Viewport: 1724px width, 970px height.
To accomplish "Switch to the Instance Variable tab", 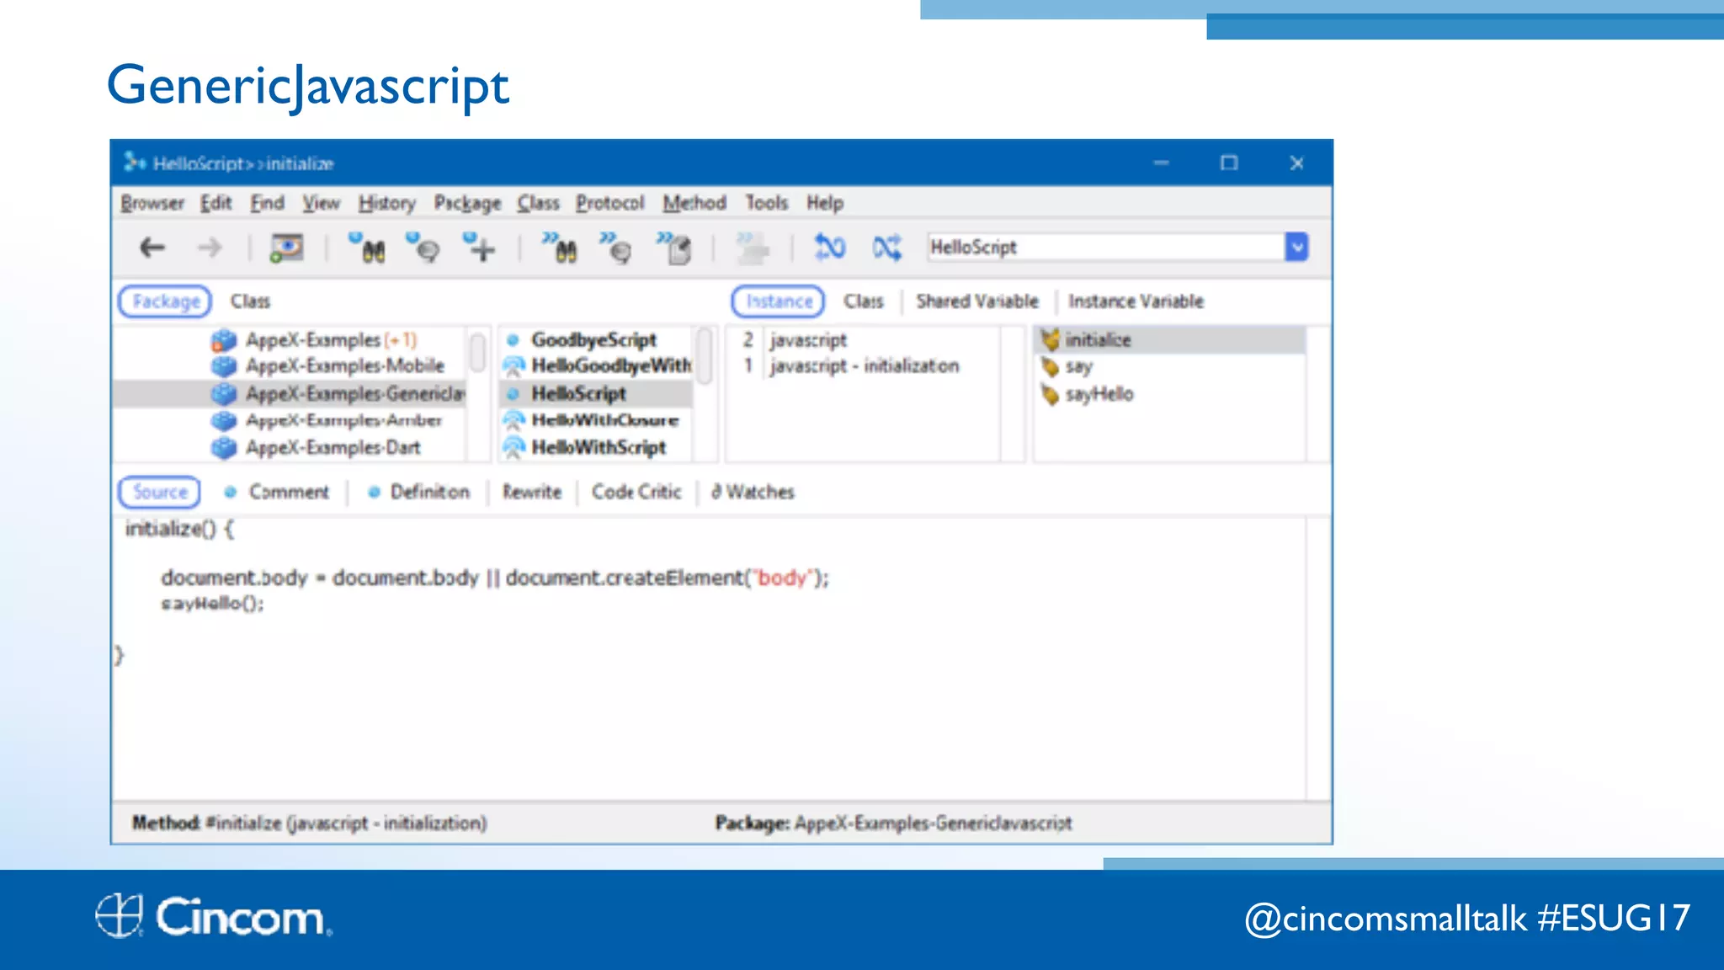I will click(1136, 301).
